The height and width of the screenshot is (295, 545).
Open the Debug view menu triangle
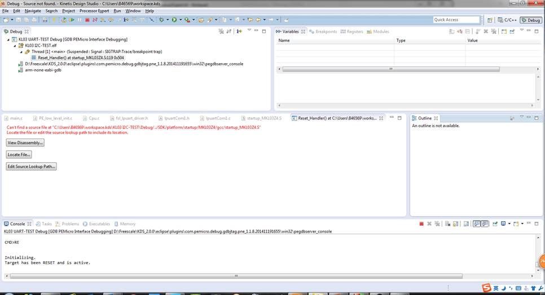click(249, 30)
